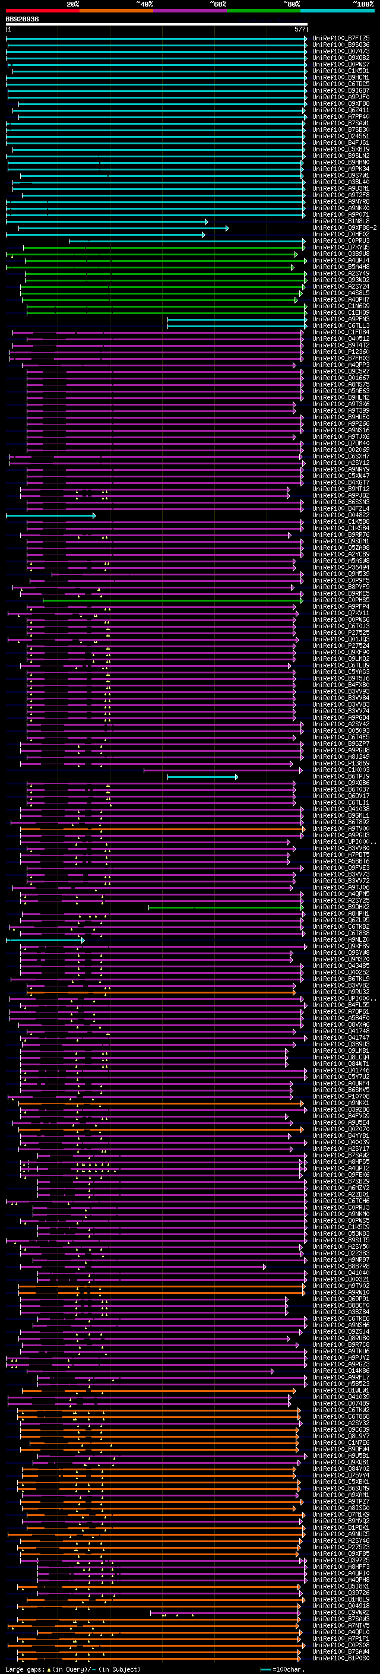The height and width of the screenshot is (1674, 380).
Task: Click the white query sequence bar
Action: point(157,24)
